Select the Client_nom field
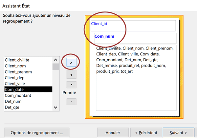Image resolution: width=197 pixels, height=138 pixels. [28, 66]
